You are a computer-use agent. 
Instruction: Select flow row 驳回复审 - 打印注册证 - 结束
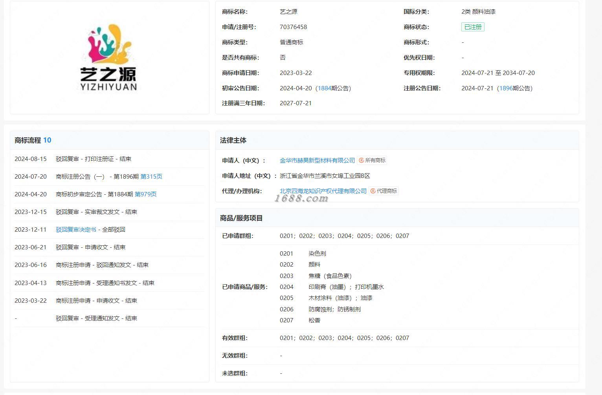(x=94, y=159)
